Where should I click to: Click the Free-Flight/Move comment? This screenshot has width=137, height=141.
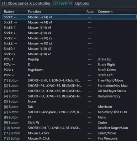[110, 80]
